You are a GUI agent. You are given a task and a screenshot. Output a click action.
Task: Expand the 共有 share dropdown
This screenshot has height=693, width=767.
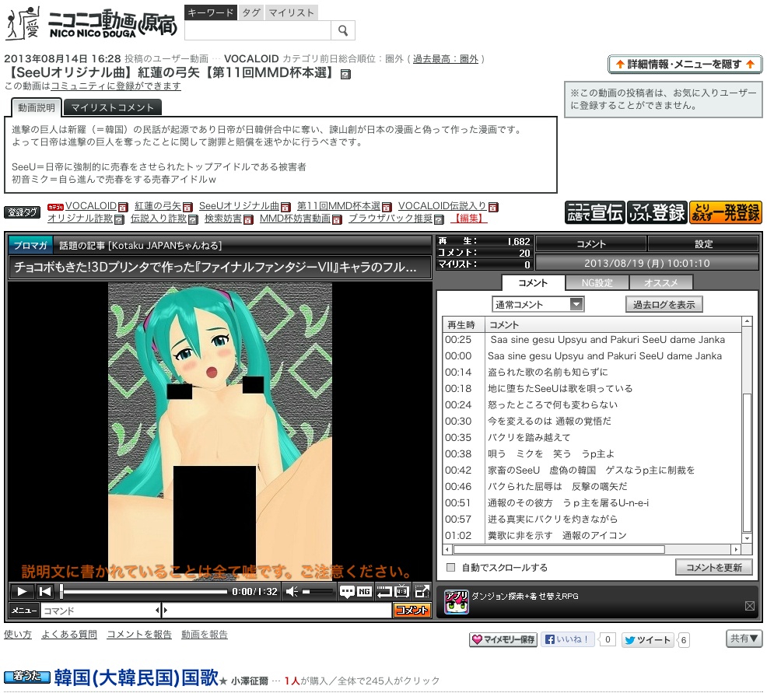coord(744,639)
